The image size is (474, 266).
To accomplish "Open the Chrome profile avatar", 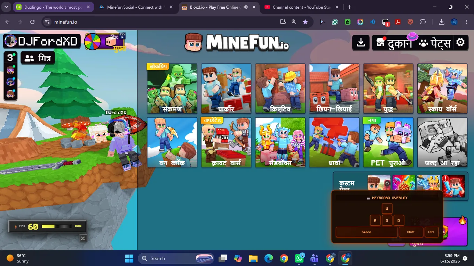I will pos(454,22).
